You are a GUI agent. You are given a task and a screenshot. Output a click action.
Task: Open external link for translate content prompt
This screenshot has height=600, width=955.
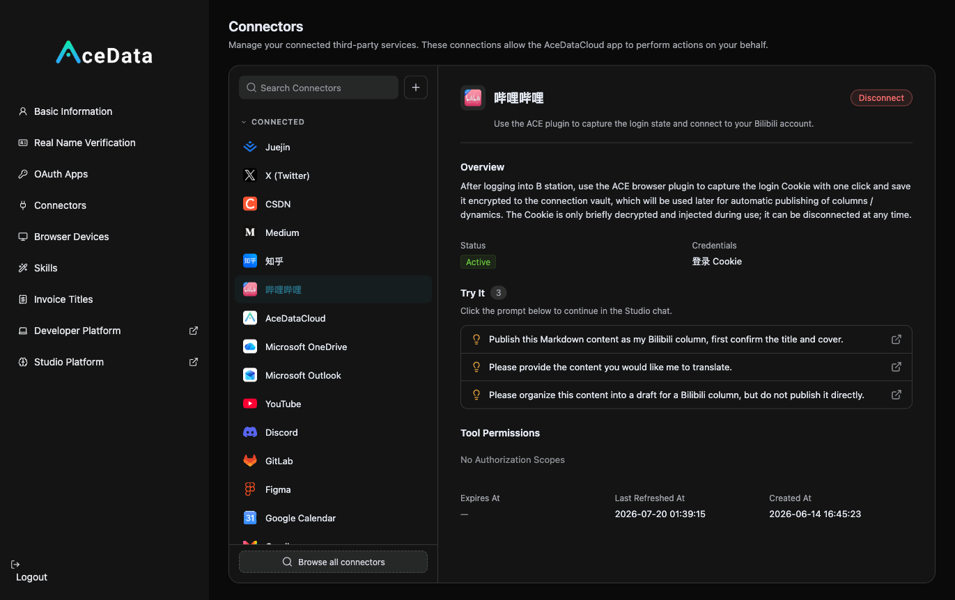[896, 367]
